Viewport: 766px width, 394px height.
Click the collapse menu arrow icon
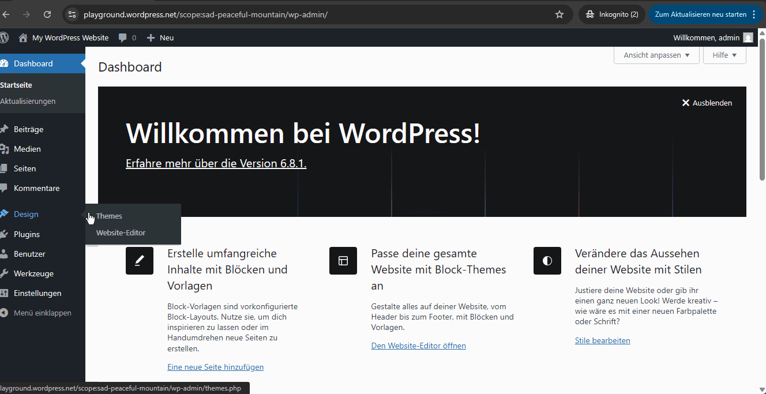[x=4, y=313]
